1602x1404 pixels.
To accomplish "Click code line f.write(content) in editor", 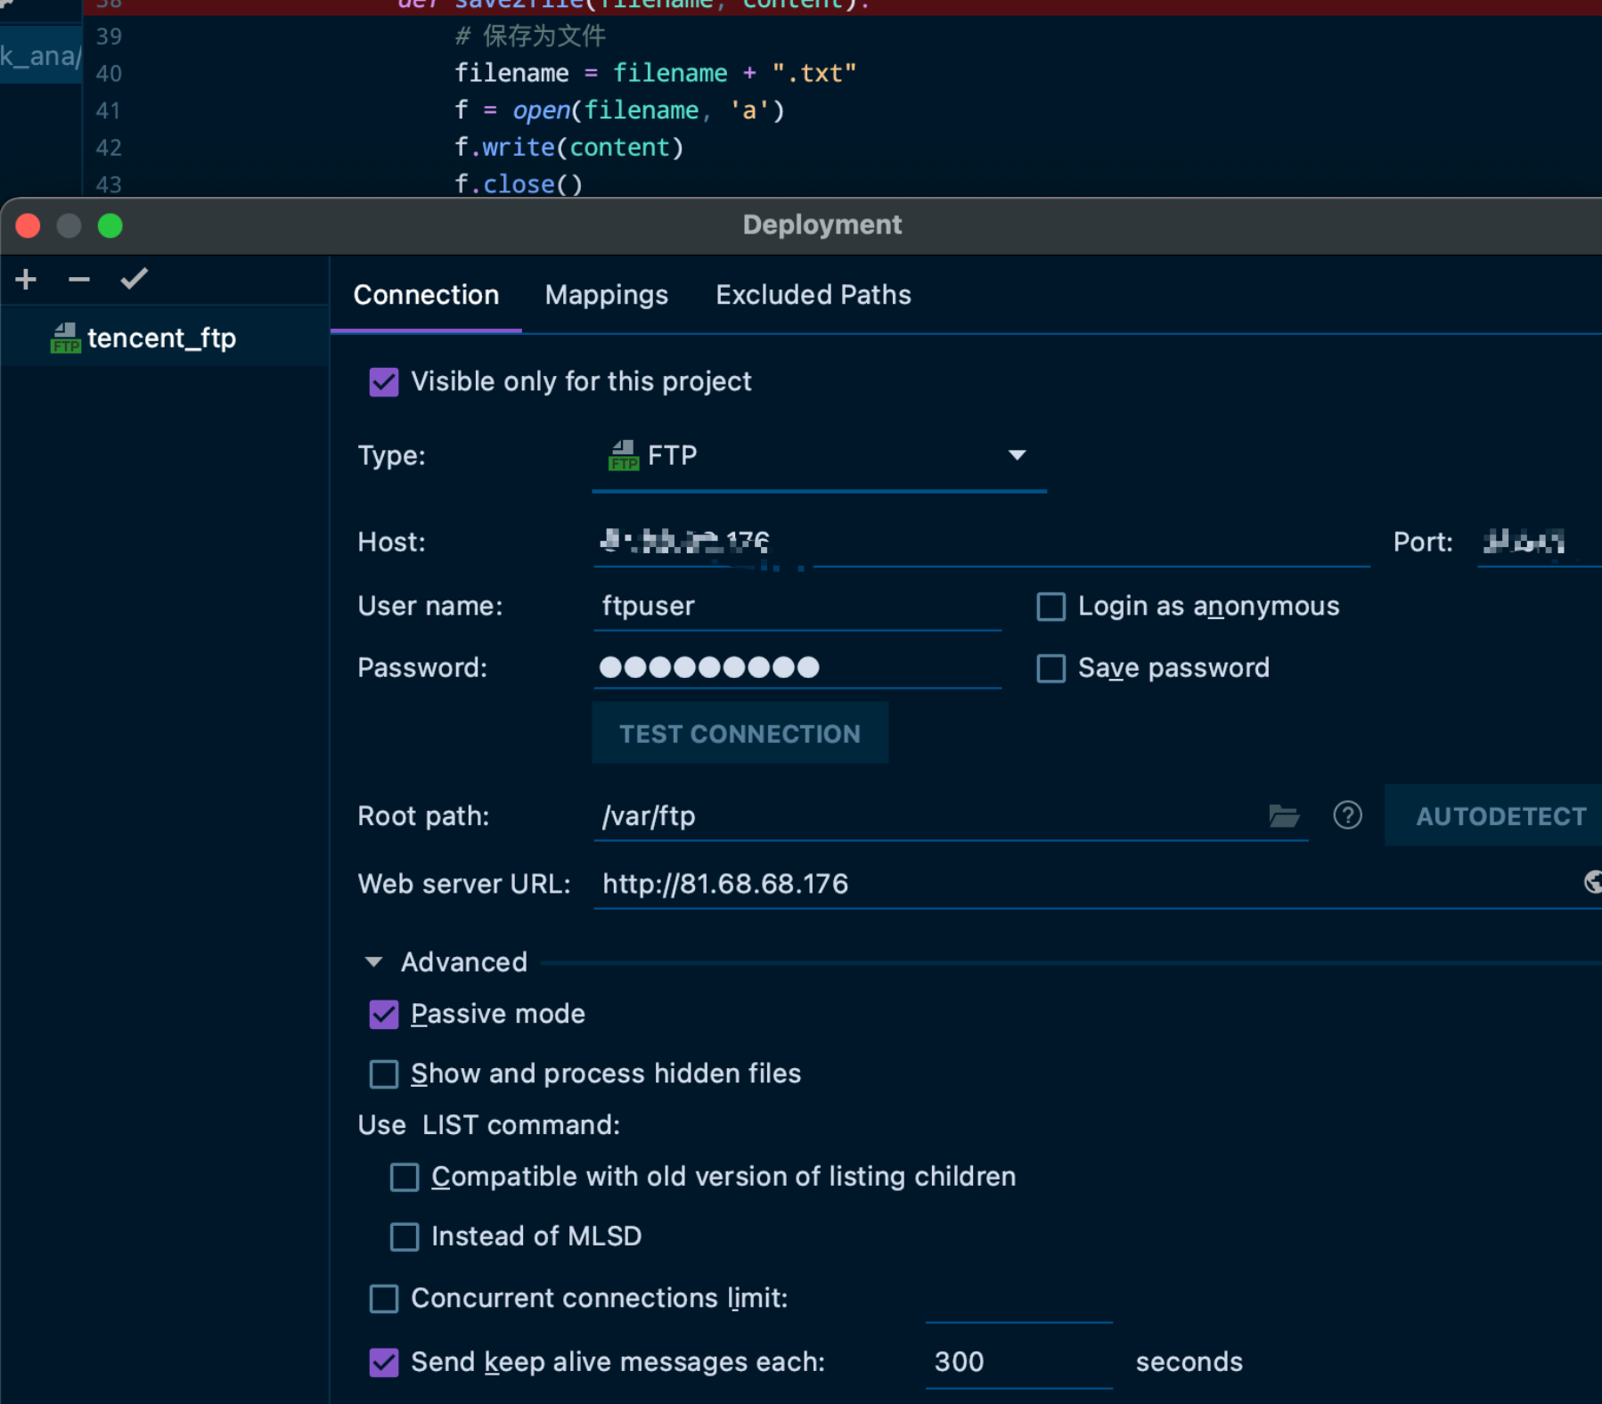I will pyautogui.click(x=568, y=148).
